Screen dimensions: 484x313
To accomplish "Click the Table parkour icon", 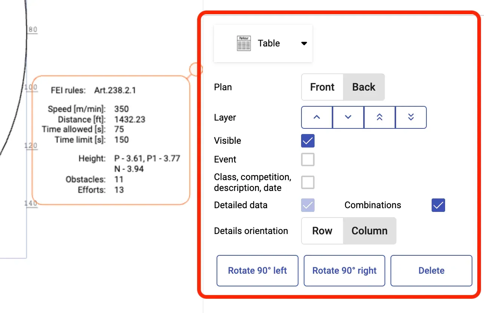I will tap(244, 43).
